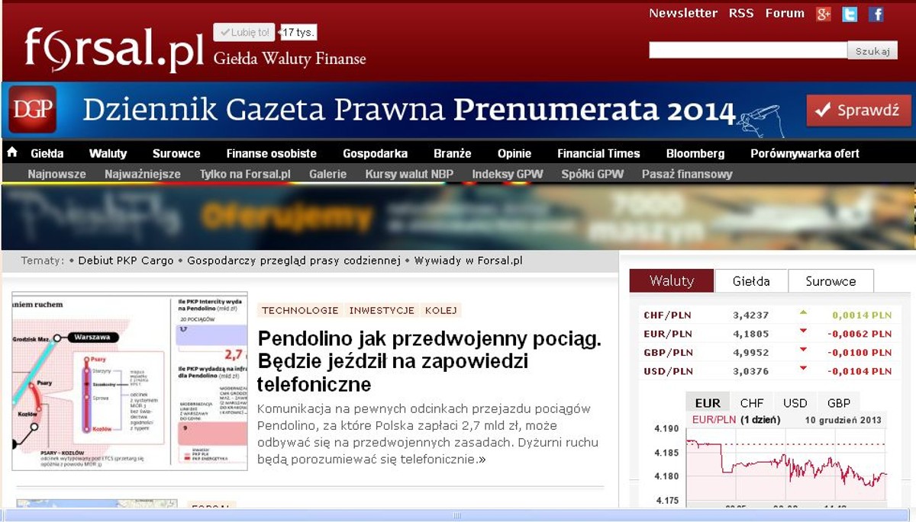Image resolution: width=916 pixels, height=522 pixels.
Task: Click the Szukaj search button
Action: [x=872, y=51]
